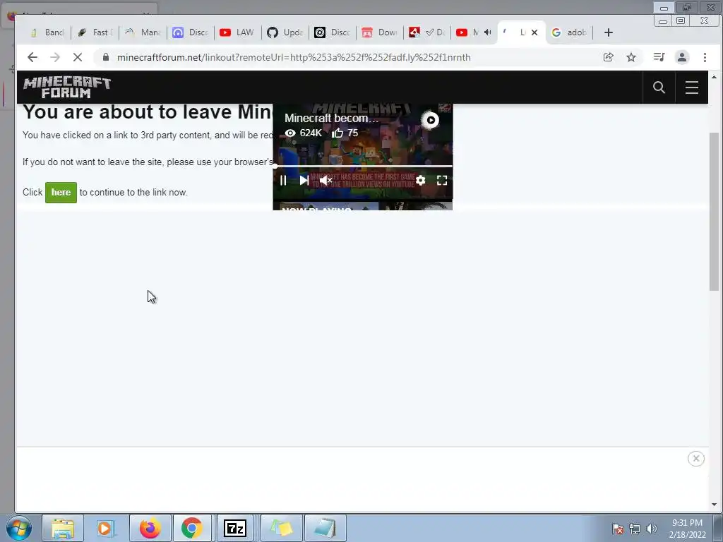Open the Chrome profile icon
This screenshot has width=723, height=542.
682,57
